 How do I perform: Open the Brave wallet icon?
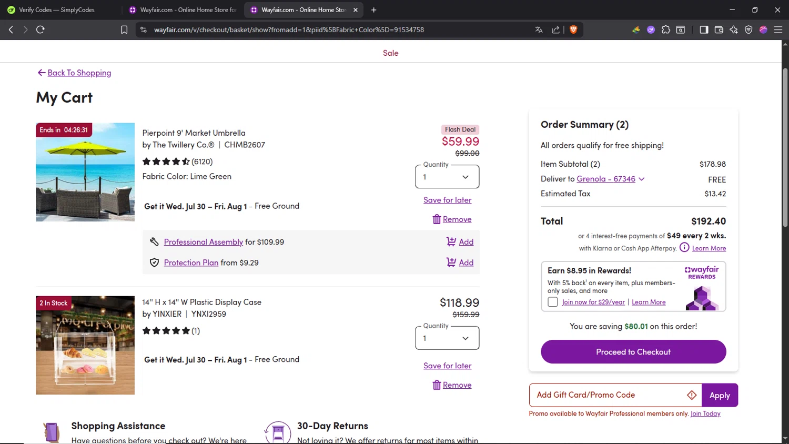[719, 30]
